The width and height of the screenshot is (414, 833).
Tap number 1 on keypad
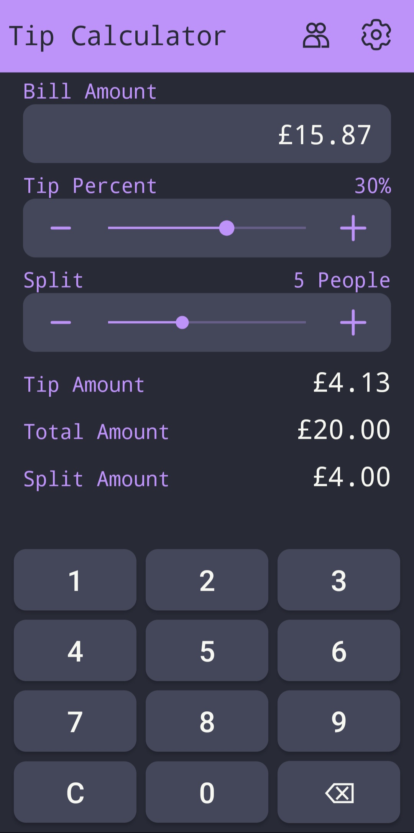75,580
